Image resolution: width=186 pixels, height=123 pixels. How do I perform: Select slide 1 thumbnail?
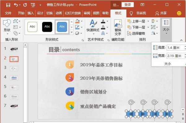pyautogui.click(x=14, y=49)
